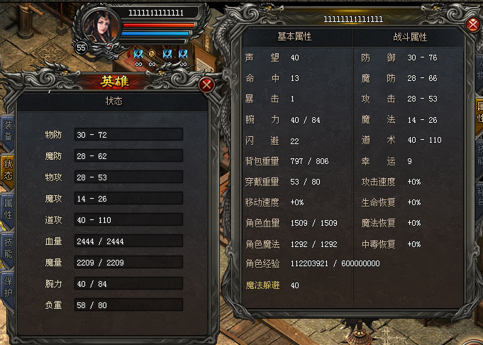Click the 物防 value field

[128, 135]
